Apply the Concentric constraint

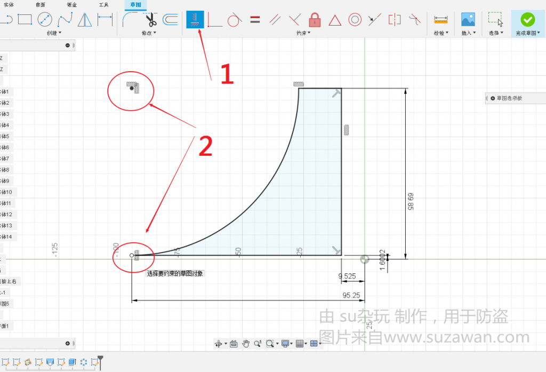point(355,20)
